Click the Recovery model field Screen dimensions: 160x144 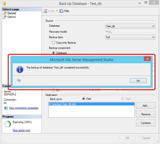(x=130, y=32)
